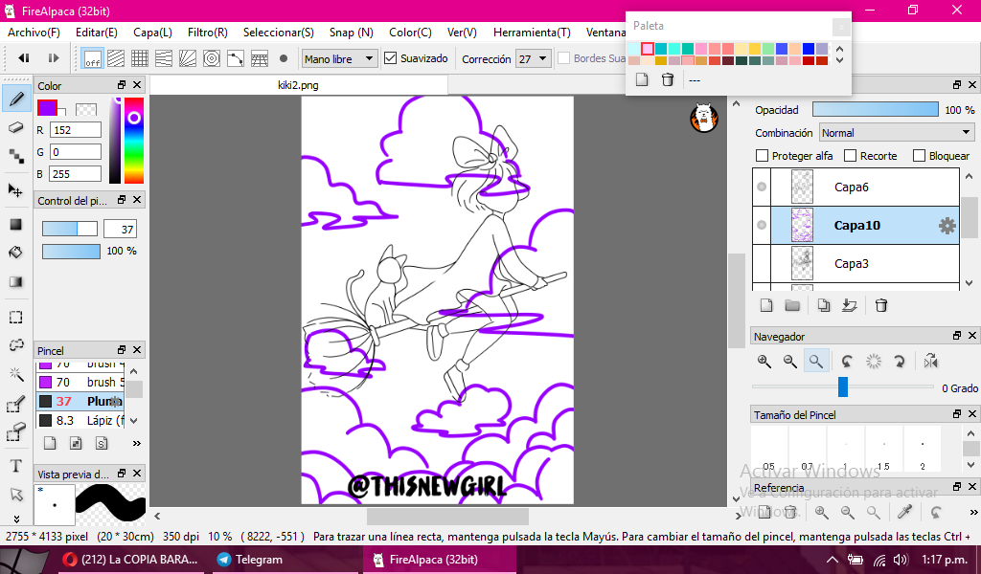This screenshot has height=574, width=981.
Task: Toggle the Suavizado checkbox
Action: (391, 58)
